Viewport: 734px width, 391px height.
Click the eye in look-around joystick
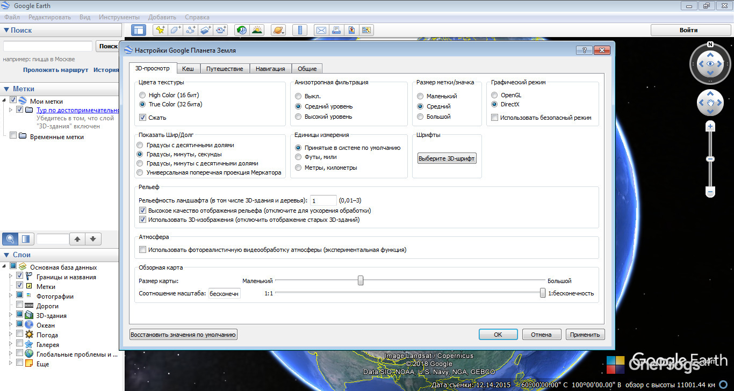[x=710, y=64]
